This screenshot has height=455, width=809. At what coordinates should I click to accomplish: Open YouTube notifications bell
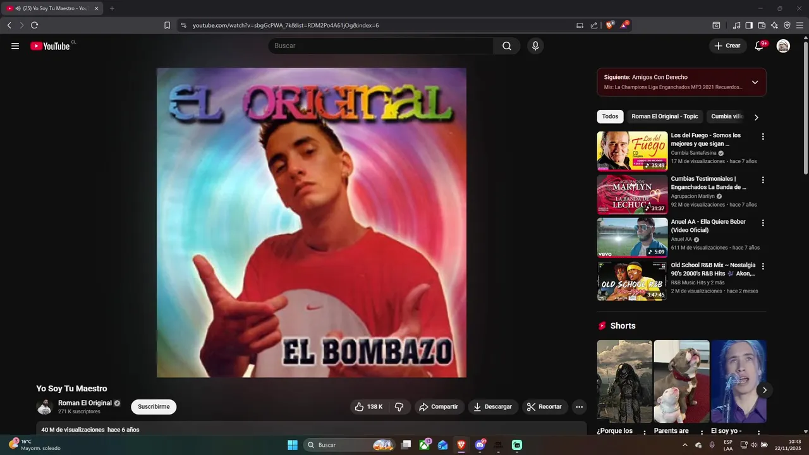tap(759, 46)
